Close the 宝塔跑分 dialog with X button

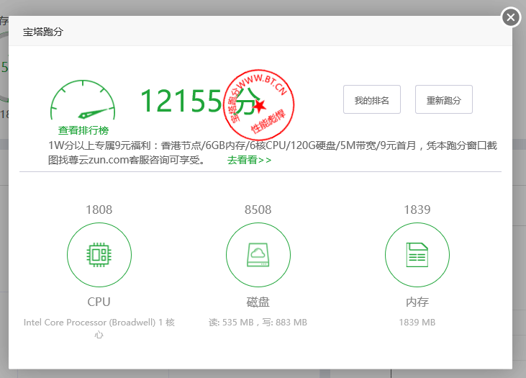coord(511,17)
